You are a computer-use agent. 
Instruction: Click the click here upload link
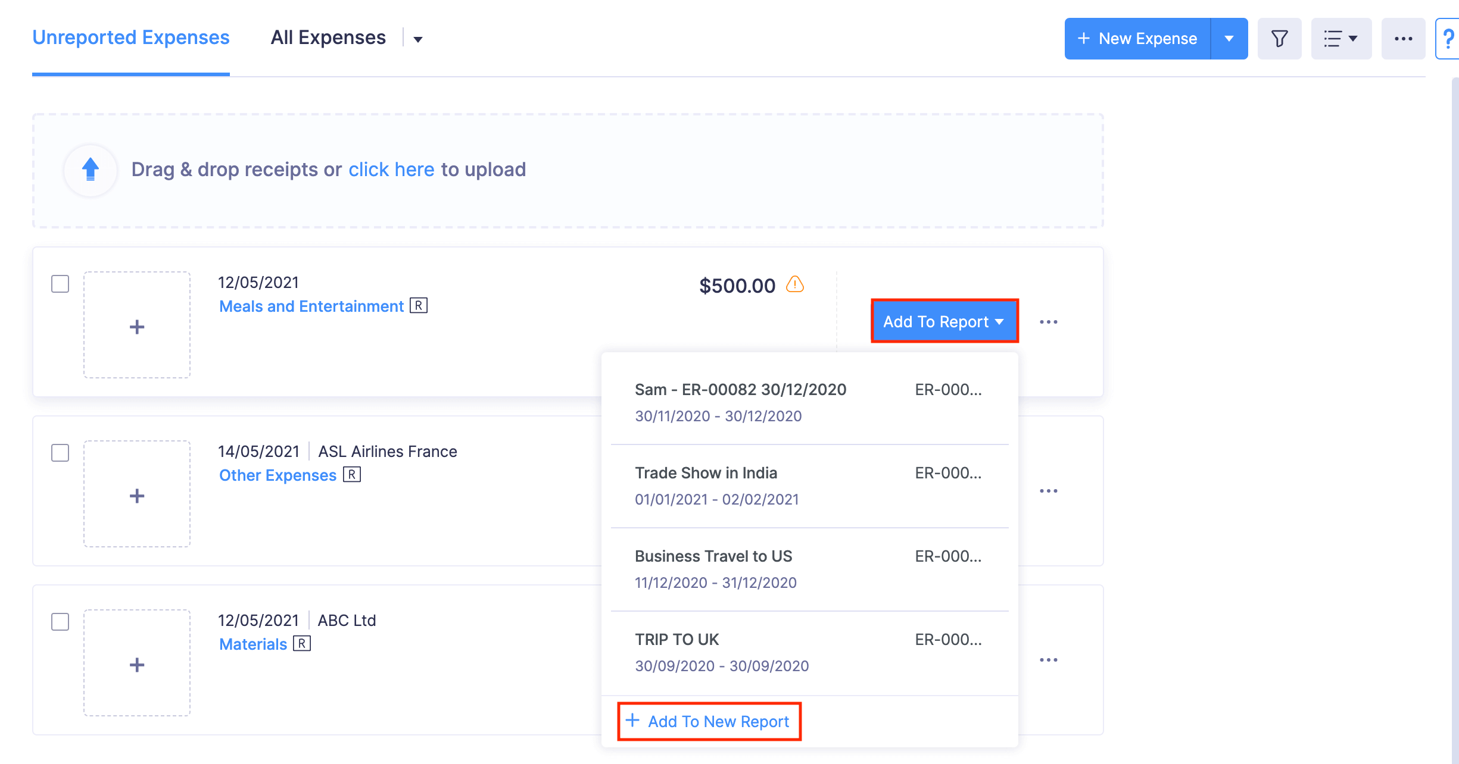(x=391, y=170)
